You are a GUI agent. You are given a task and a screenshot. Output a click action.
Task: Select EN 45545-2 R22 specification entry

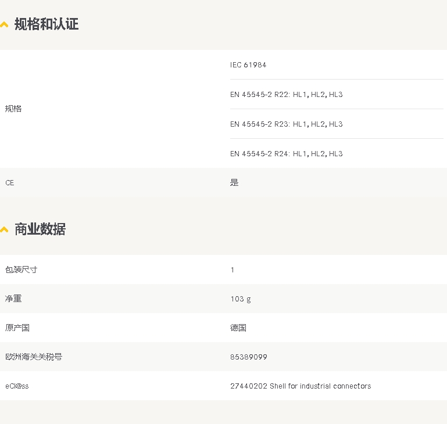[286, 95]
